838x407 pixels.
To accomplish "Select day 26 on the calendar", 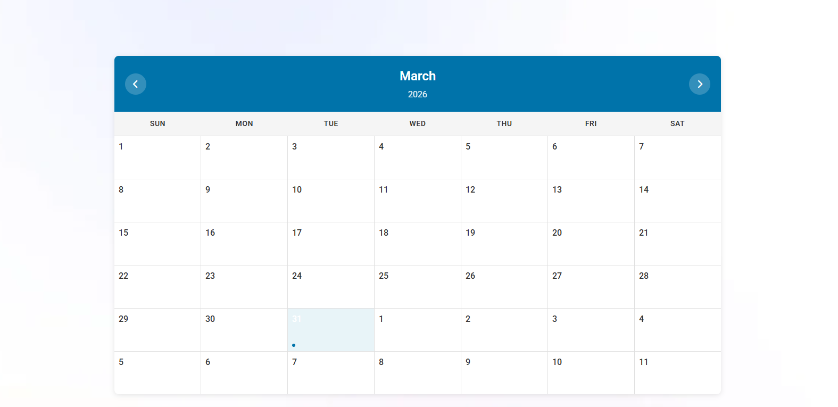I will click(504, 287).
